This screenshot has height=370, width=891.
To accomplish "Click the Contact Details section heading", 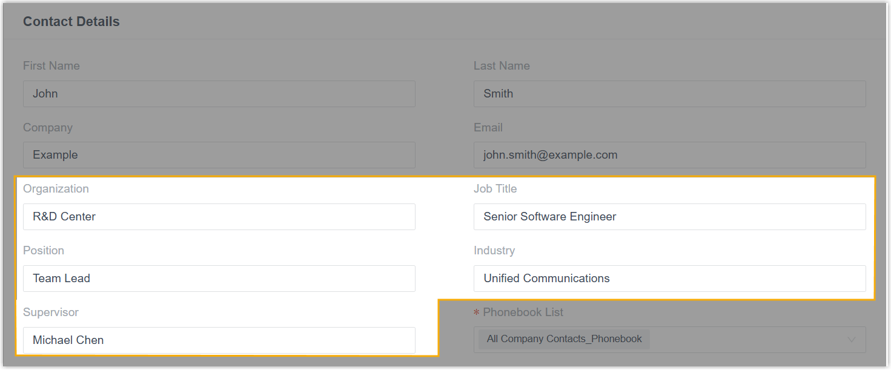I will coord(71,22).
